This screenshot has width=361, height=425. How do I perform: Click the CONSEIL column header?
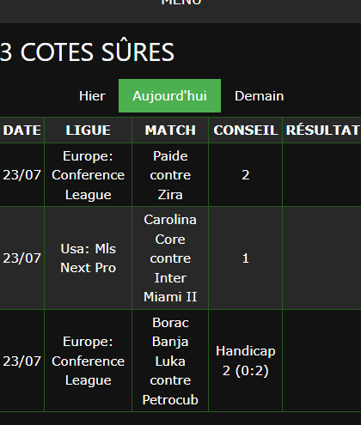(x=246, y=131)
